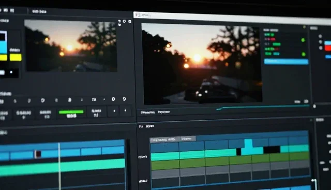Toggle the top gray round button in the far-right panel

pos(320,36)
